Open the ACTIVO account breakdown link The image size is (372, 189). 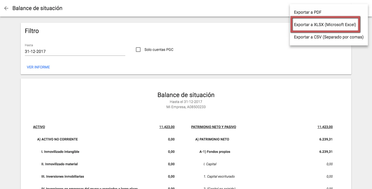pyautogui.click(x=39, y=127)
